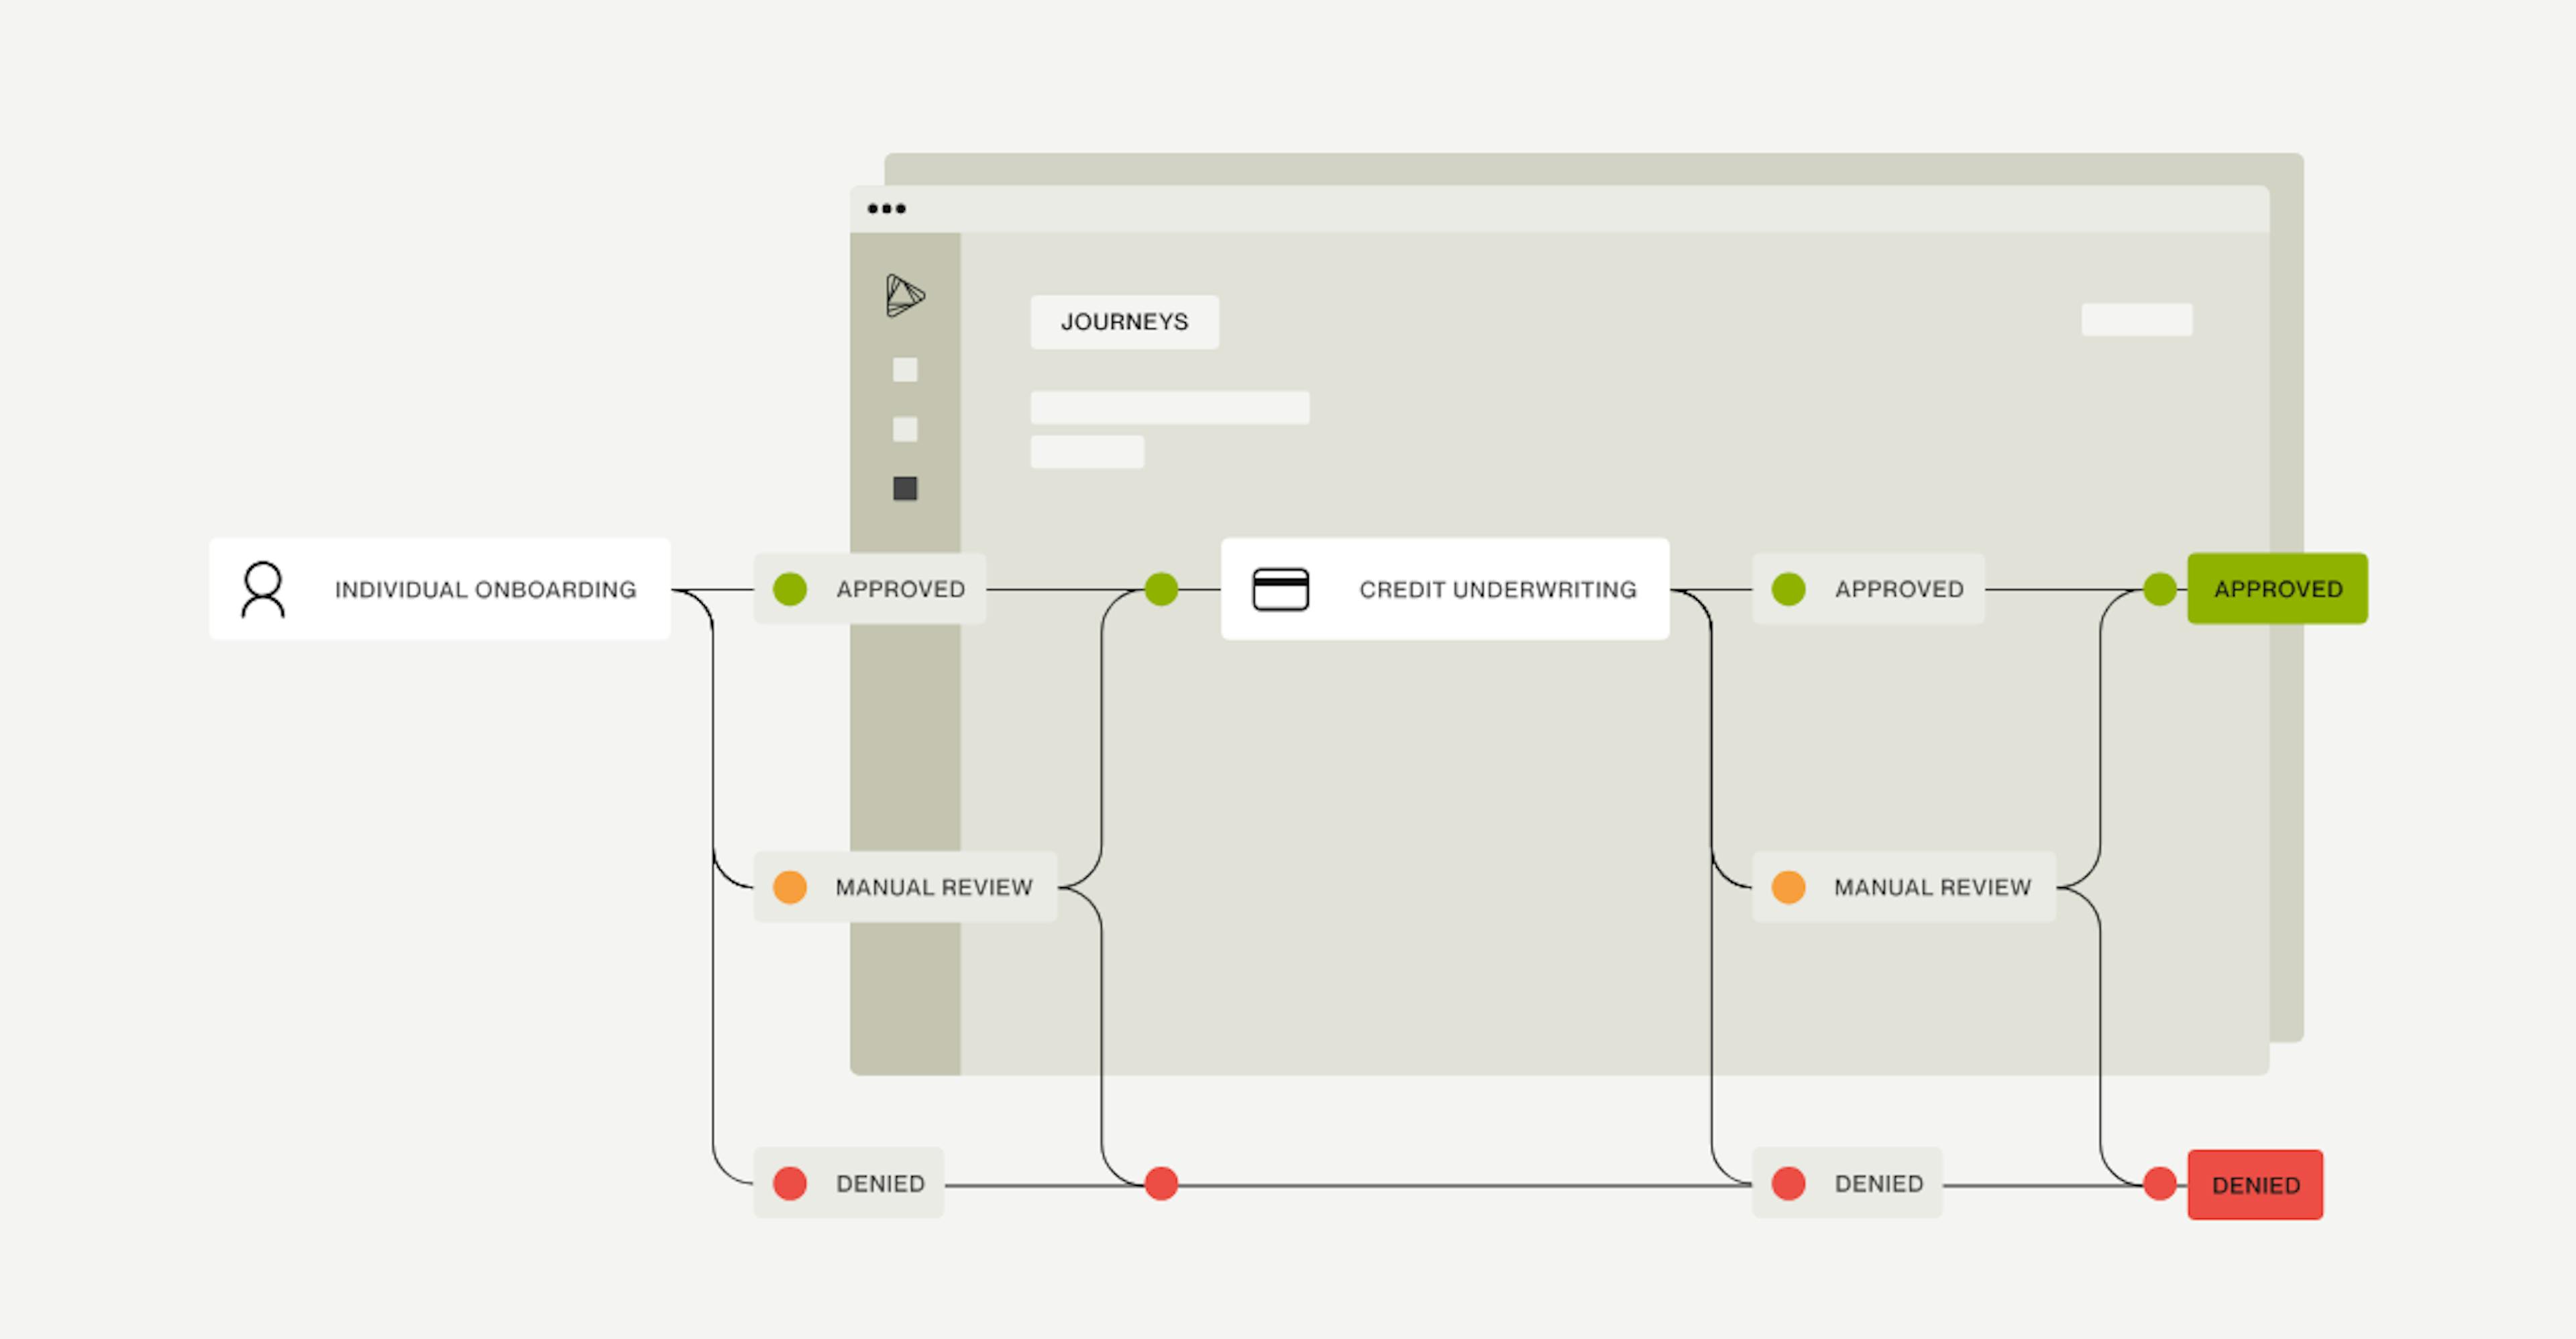Select the dark square sidebar icon

[x=905, y=487]
